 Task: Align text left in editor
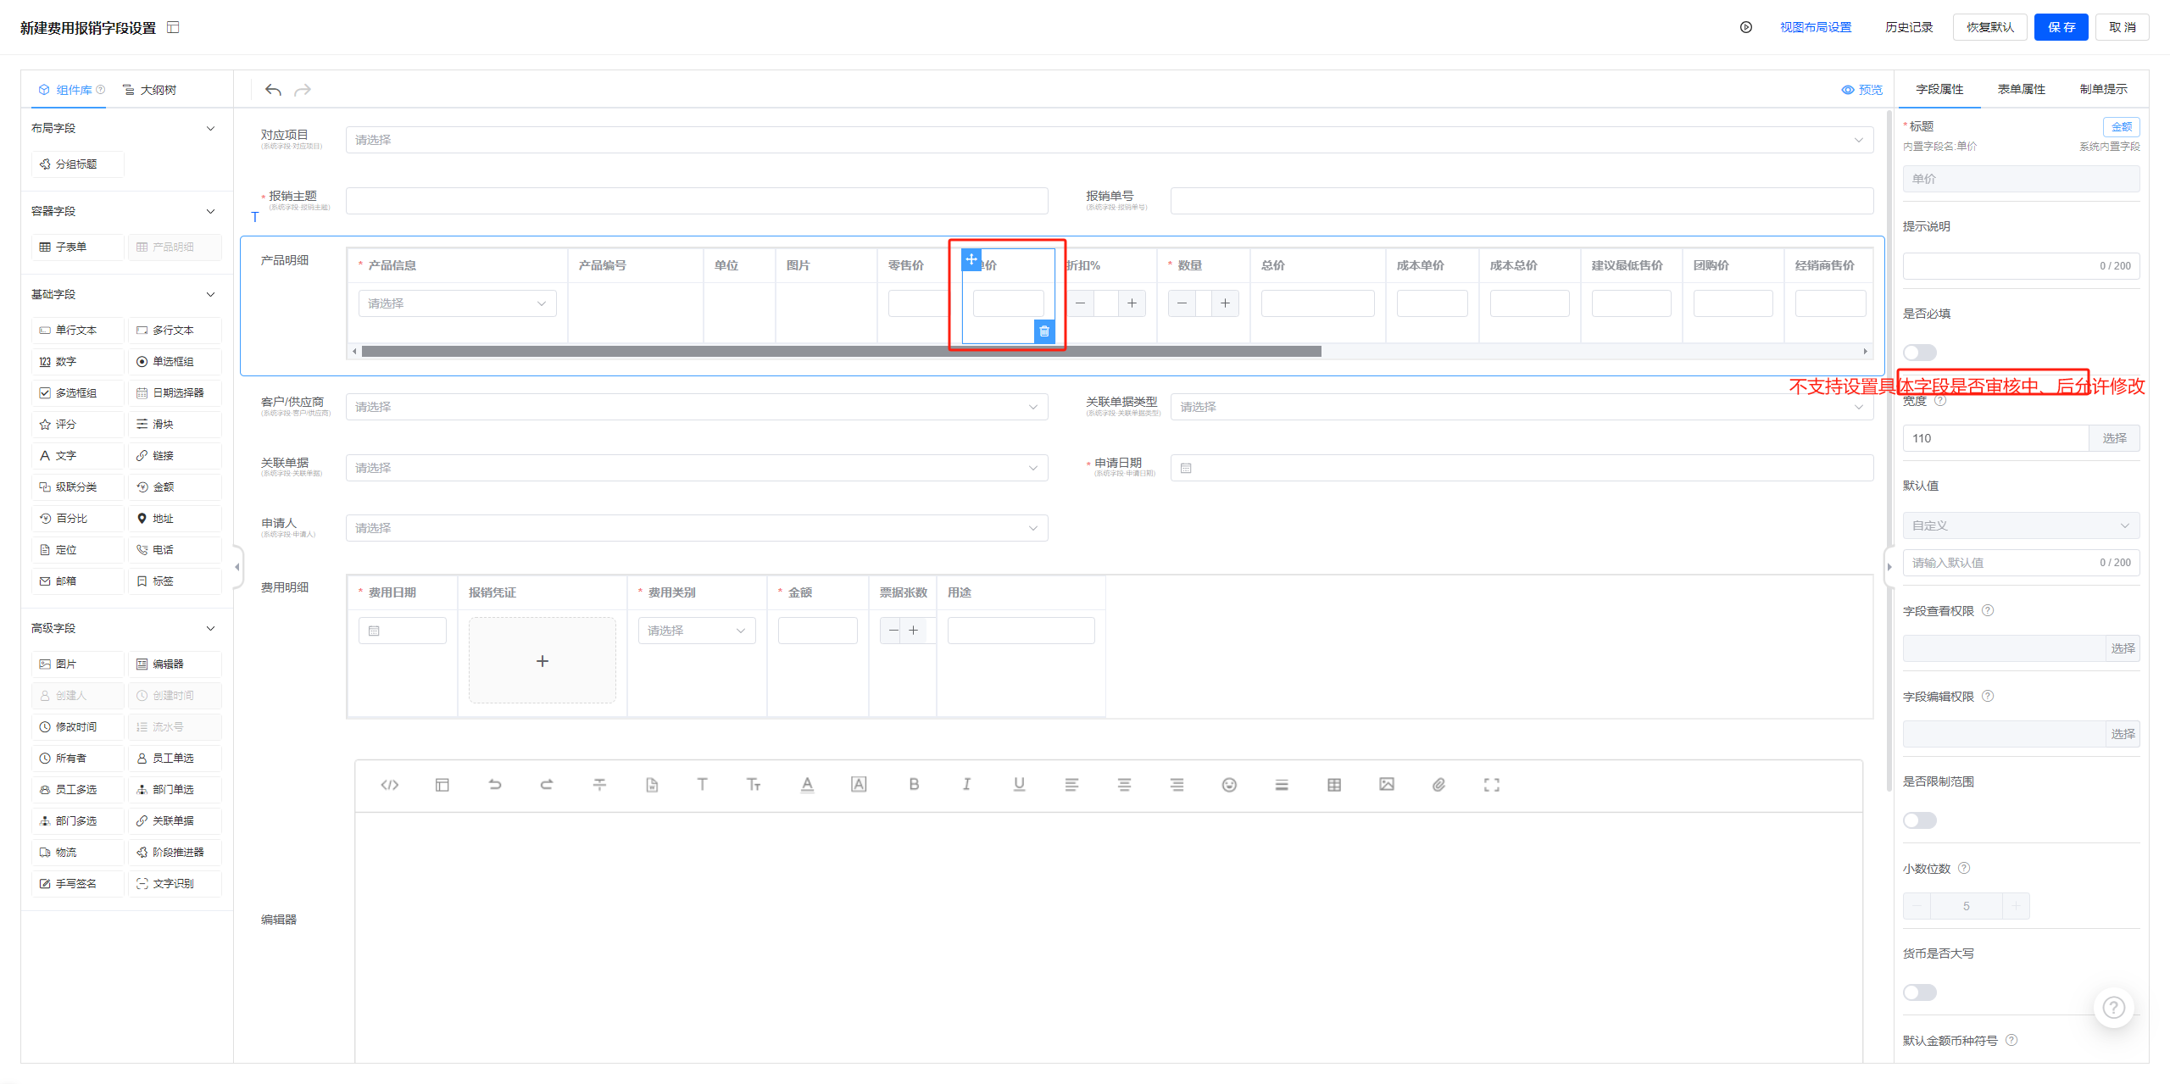click(x=1071, y=785)
